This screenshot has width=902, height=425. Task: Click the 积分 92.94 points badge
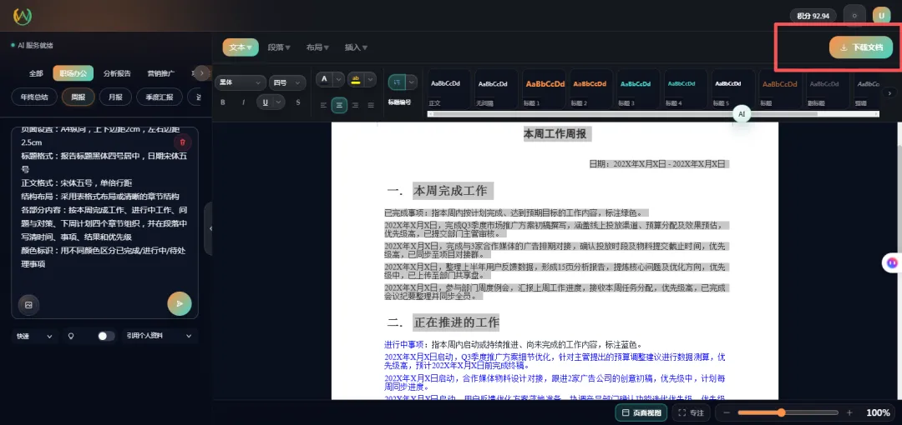point(813,16)
